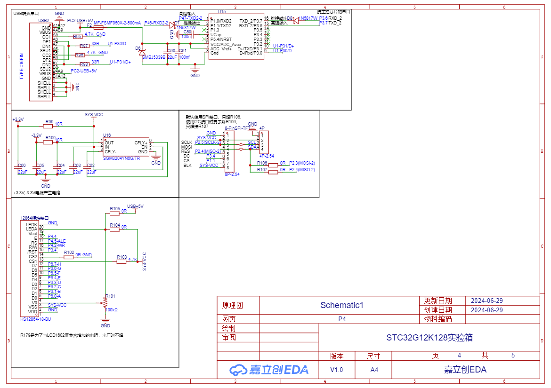Click the HS12864-18-BU part label

click(35, 319)
